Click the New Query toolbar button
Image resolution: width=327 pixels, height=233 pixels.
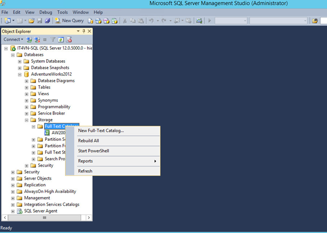(69, 20)
